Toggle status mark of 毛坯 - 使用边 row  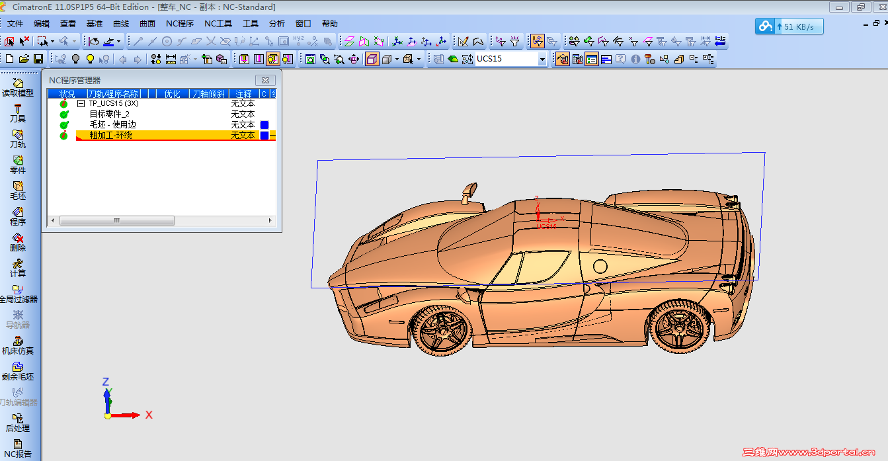click(x=64, y=125)
